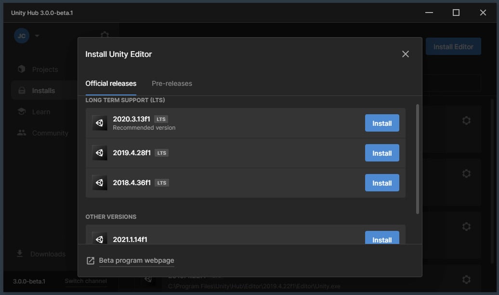Click the LTS badge next to 2020.3.13f1
Viewport: 499px width, 295px height.
pyautogui.click(x=161, y=119)
